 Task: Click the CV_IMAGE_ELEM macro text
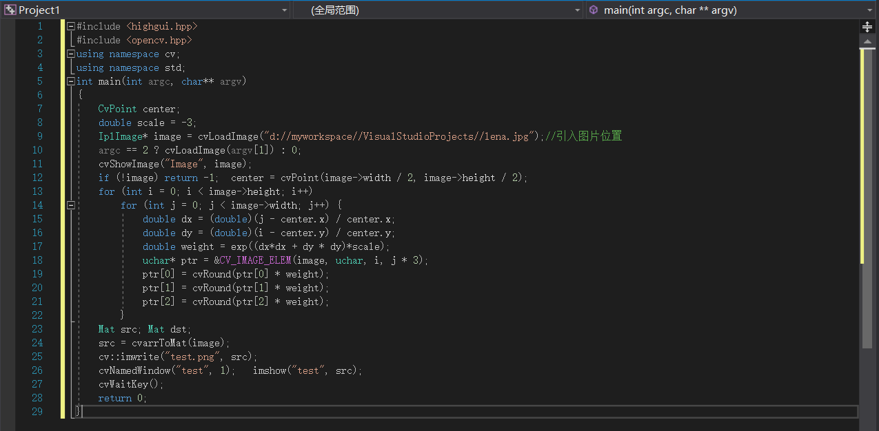tap(256, 260)
